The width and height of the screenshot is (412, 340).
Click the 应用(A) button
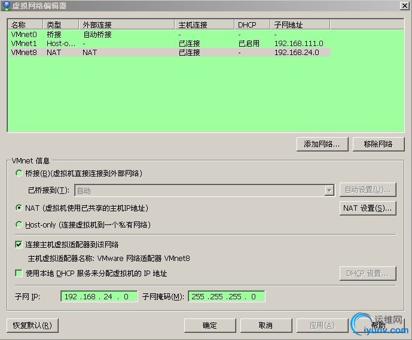(322, 326)
